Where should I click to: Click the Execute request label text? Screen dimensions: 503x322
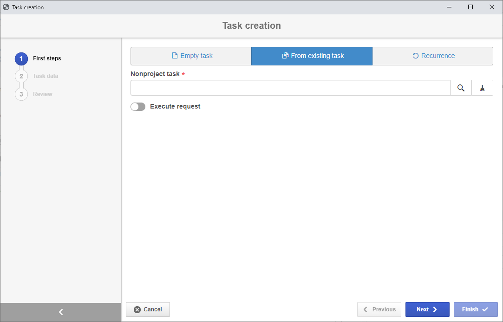click(175, 106)
